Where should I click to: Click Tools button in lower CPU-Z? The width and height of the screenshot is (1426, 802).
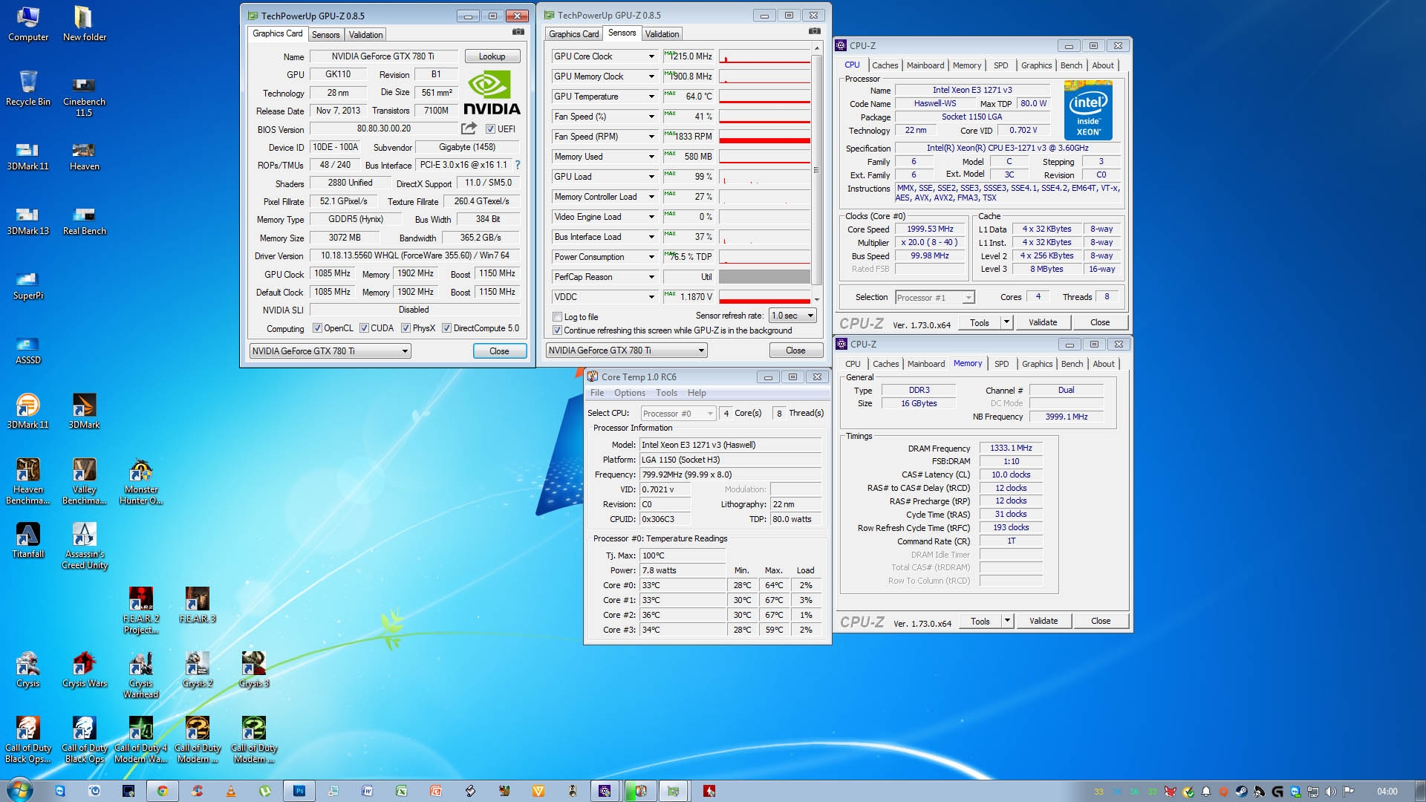[980, 621]
